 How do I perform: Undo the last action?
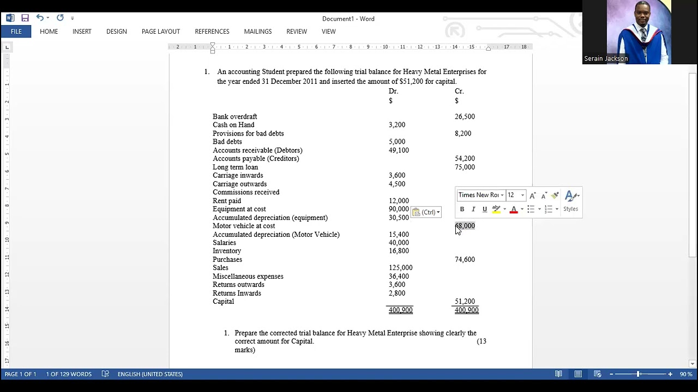coord(39,18)
